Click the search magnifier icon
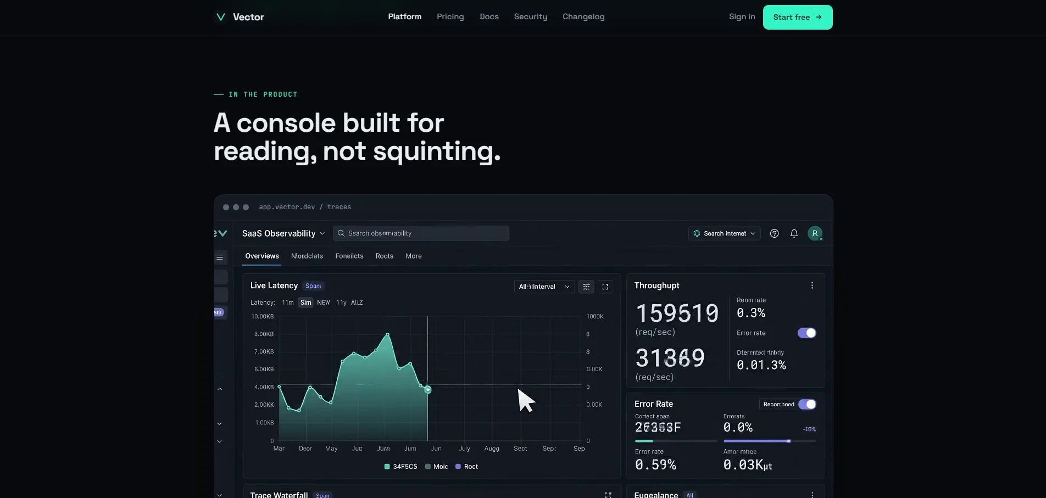This screenshot has height=498, width=1046. tap(341, 233)
